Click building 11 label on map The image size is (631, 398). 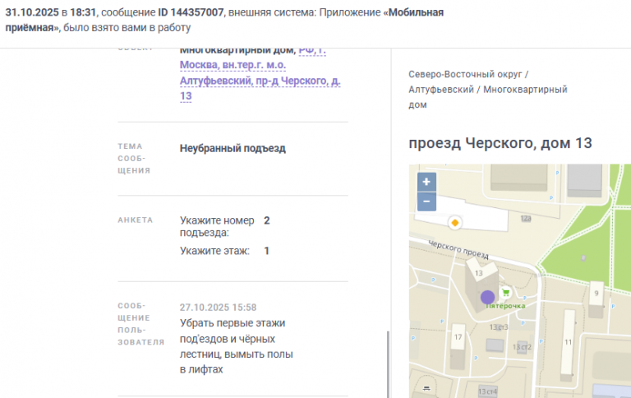[568, 342]
